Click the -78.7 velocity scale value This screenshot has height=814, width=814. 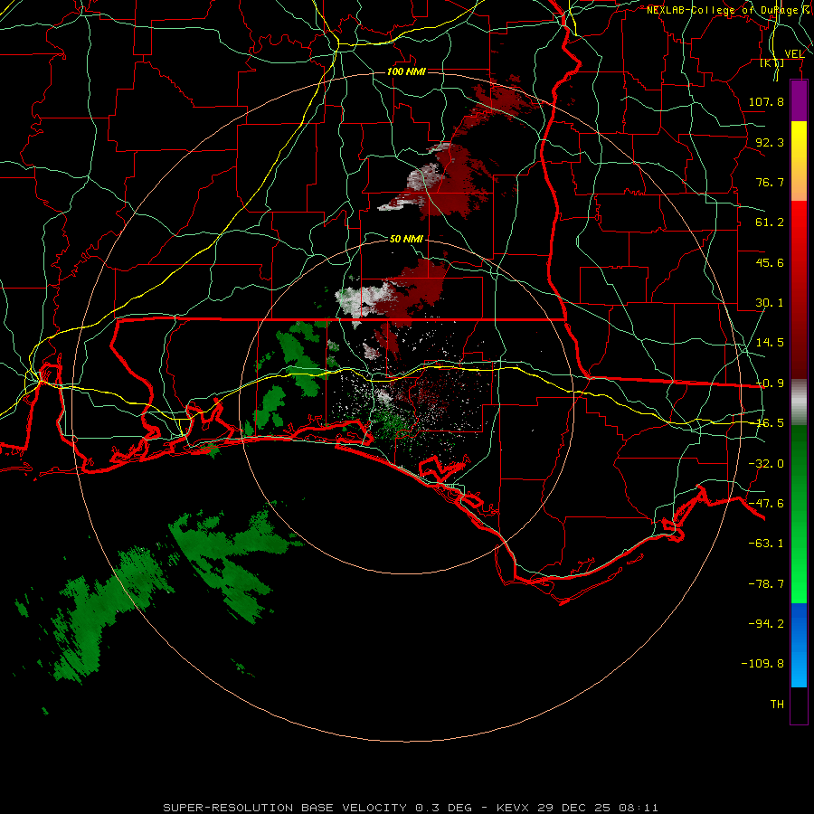tap(766, 584)
